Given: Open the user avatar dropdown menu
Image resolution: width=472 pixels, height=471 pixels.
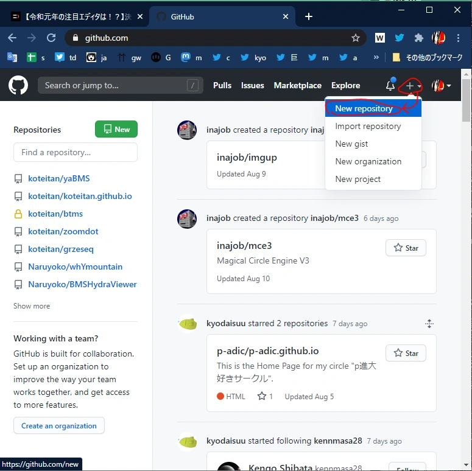Looking at the screenshot, I should (441, 86).
